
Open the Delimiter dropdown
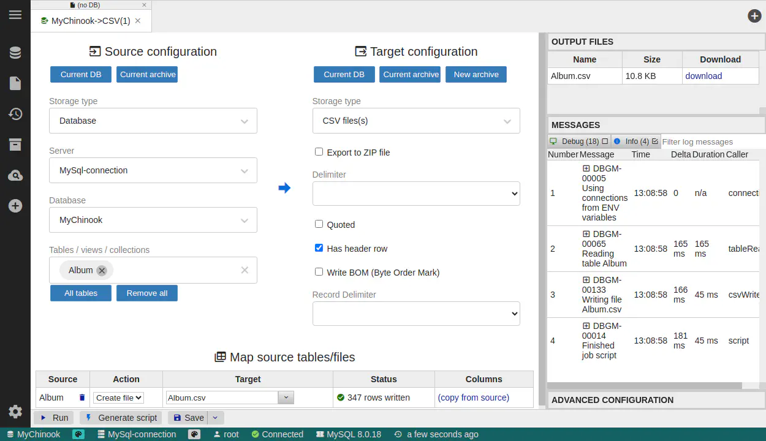coord(416,194)
